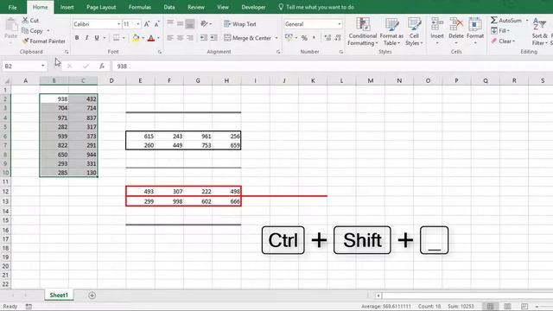Viewport: 553px width, 311px height.
Task: Open Format as Table gallery
Action: click(x=391, y=32)
